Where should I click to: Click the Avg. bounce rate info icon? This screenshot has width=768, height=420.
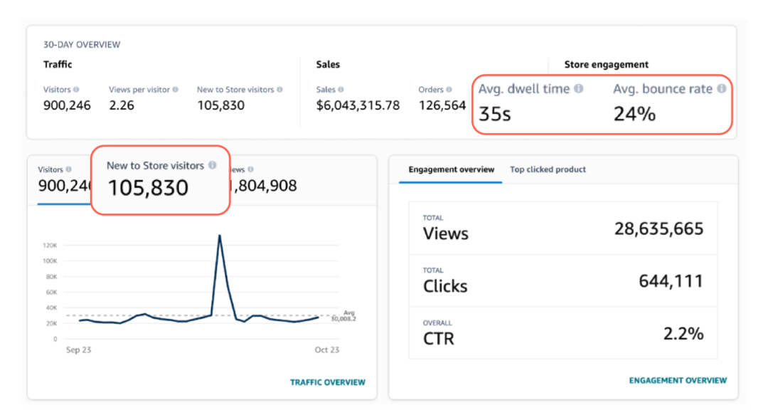click(x=721, y=89)
